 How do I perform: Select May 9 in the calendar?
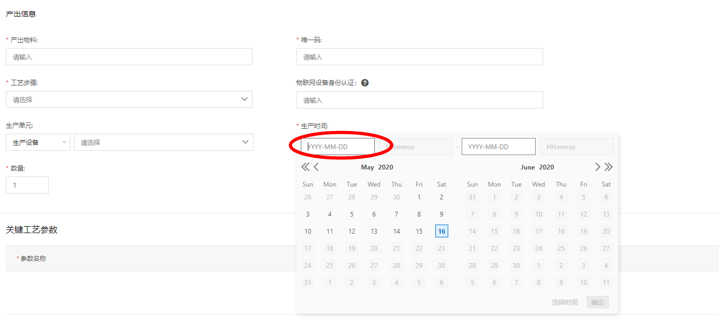(x=442, y=214)
